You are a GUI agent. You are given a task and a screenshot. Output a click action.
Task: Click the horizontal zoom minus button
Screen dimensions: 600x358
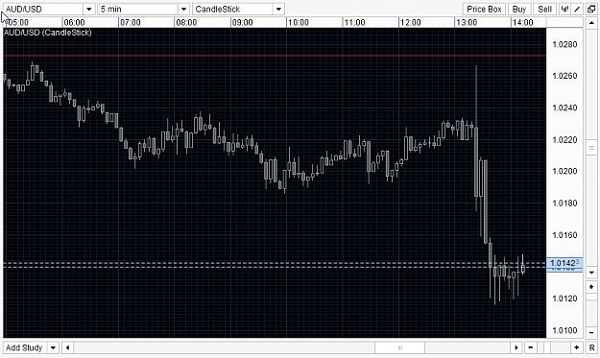(x=530, y=347)
